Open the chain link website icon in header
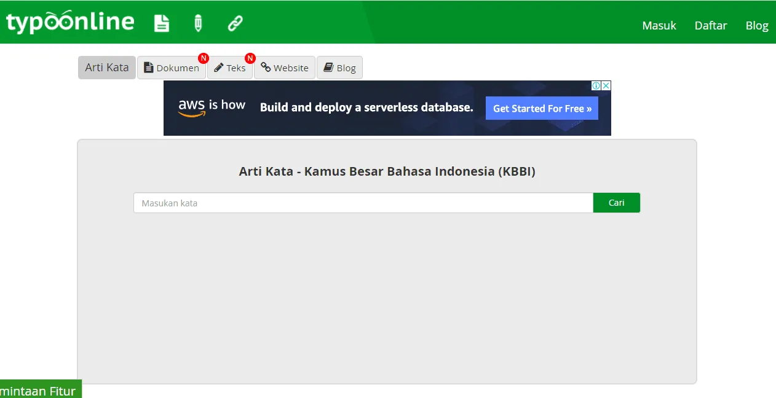Image resolution: width=776 pixels, height=398 pixels. 235,23
